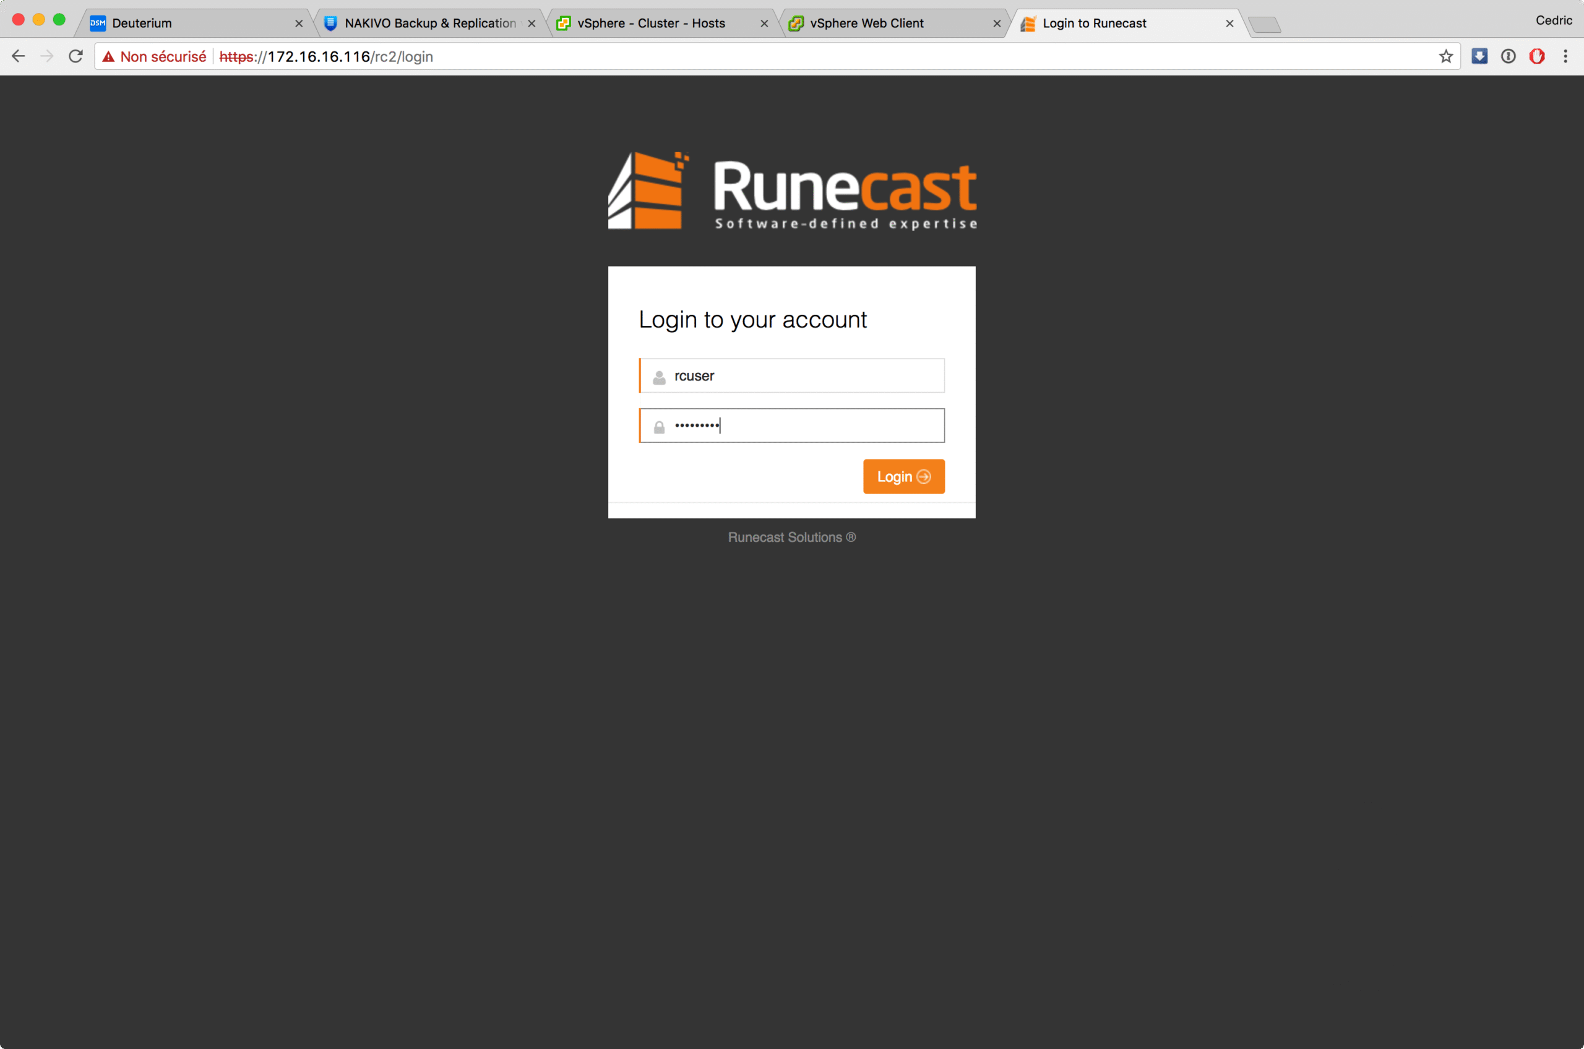The height and width of the screenshot is (1049, 1584).
Task: Click the address bar URL
Action: pyautogui.click(x=327, y=57)
